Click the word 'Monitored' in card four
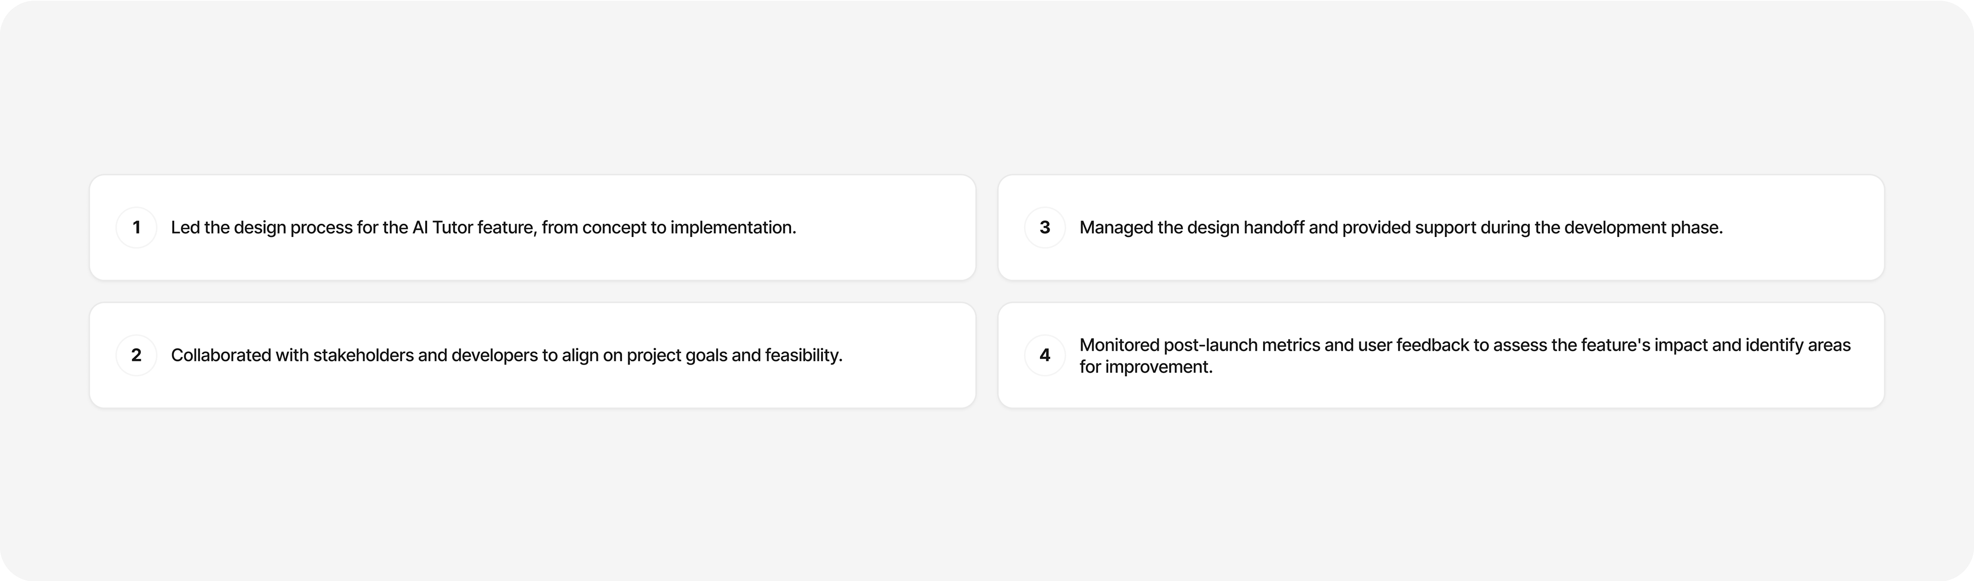This screenshot has width=1974, height=581. [x=1120, y=345]
